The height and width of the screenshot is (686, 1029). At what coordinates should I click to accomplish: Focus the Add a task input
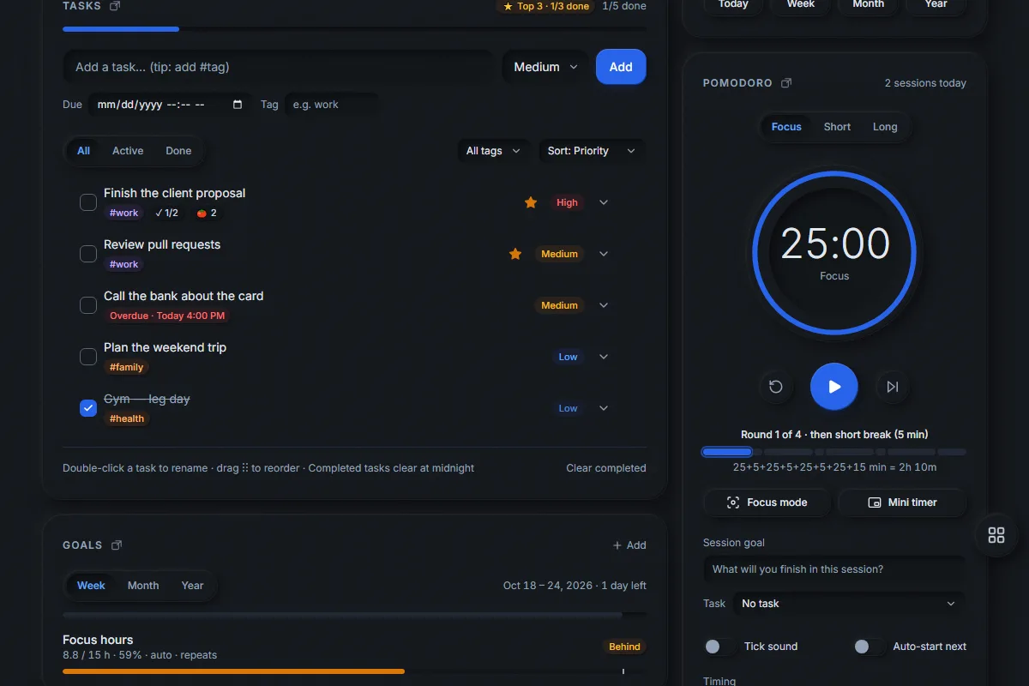pyautogui.click(x=279, y=67)
